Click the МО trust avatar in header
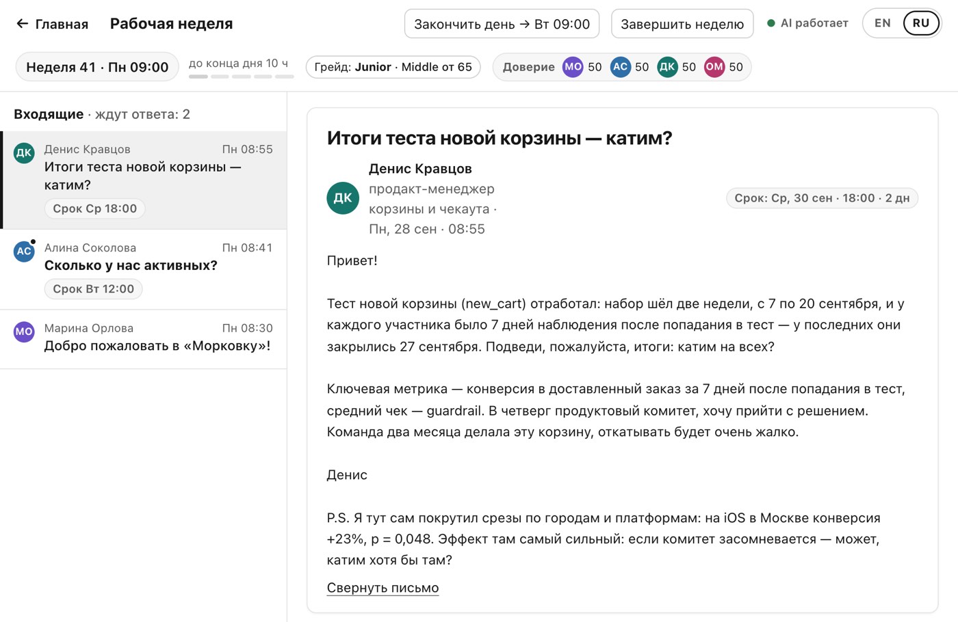958x622 pixels. [x=573, y=67]
